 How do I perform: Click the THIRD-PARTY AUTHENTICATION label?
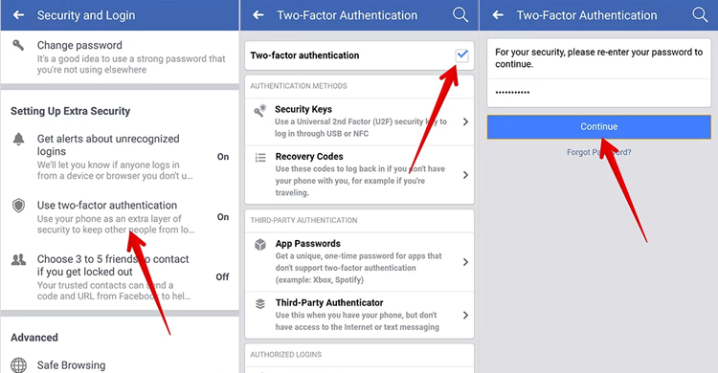click(303, 220)
